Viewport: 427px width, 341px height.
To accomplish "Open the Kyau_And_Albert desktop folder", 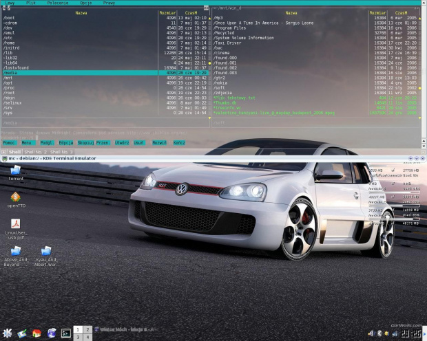I will click(x=45, y=256).
